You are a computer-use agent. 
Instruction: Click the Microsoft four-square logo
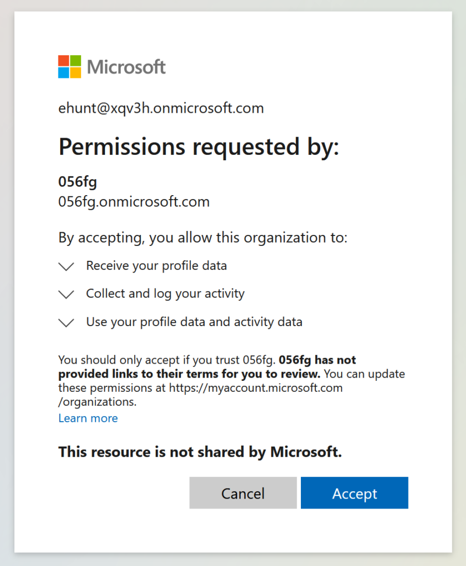tap(70, 67)
